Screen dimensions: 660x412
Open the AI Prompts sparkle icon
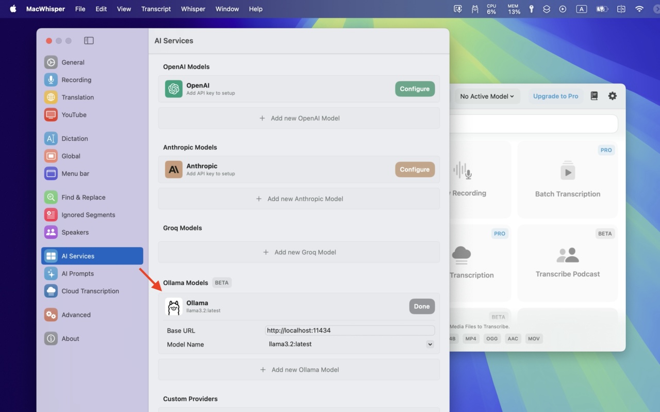tap(51, 274)
